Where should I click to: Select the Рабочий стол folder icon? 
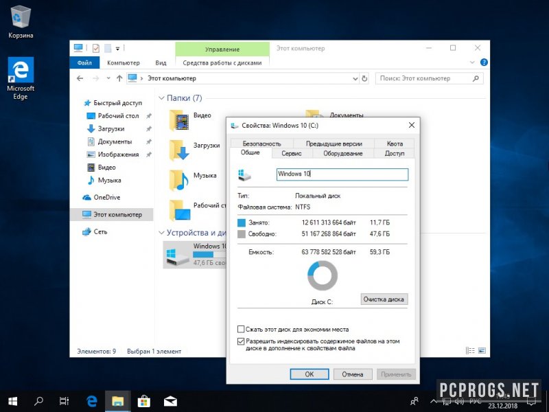pyautogui.click(x=180, y=210)
